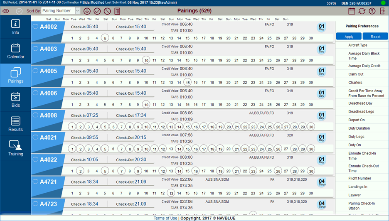The width and height of the screenshot is (389, 221).
Task: Open the calendar icon at top right
Action: pos(352,11)
